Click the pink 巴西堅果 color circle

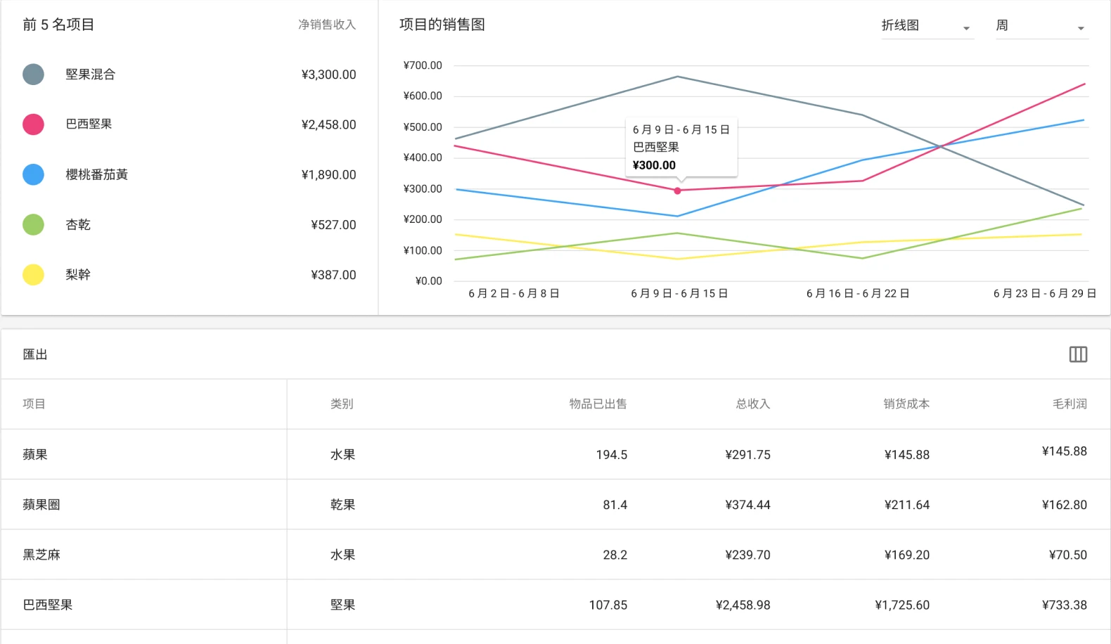point(33,124)
